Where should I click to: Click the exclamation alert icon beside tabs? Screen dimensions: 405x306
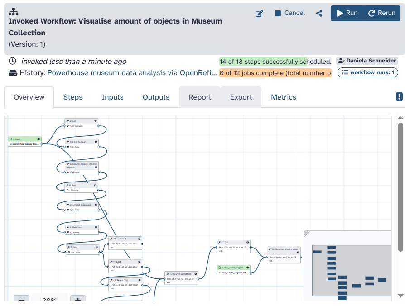pyautogui.click(x=400, y=96)
